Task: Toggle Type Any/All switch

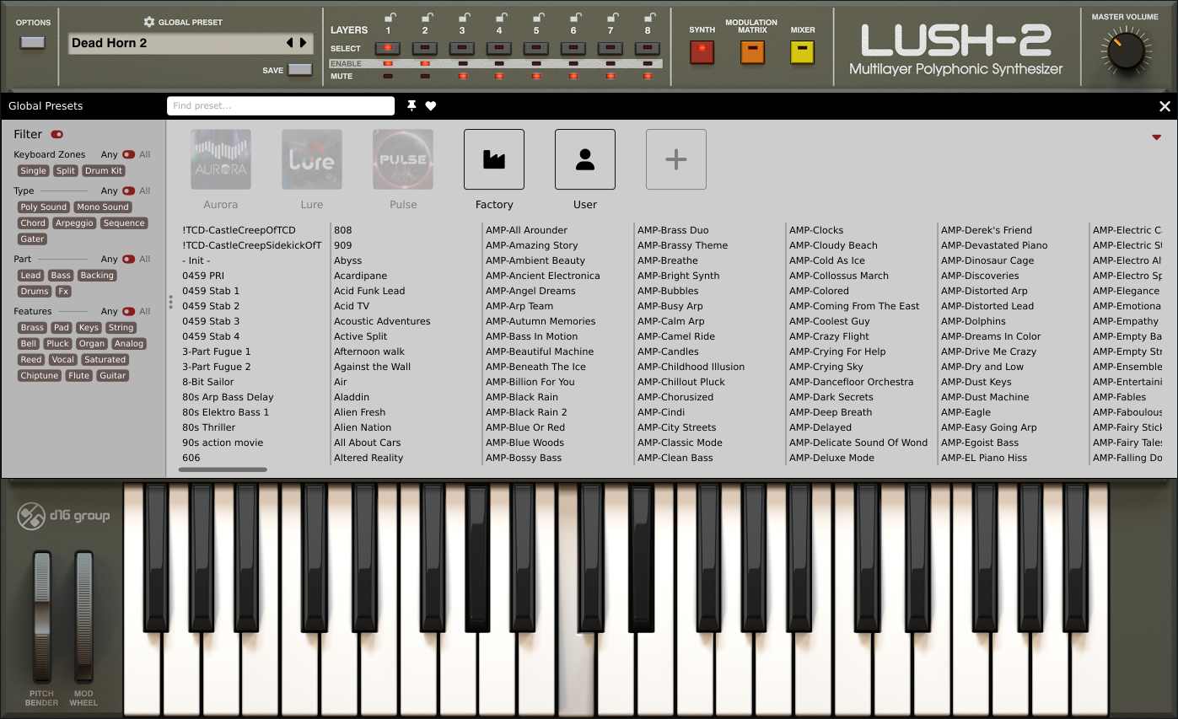Action: (x=128, y=190)
